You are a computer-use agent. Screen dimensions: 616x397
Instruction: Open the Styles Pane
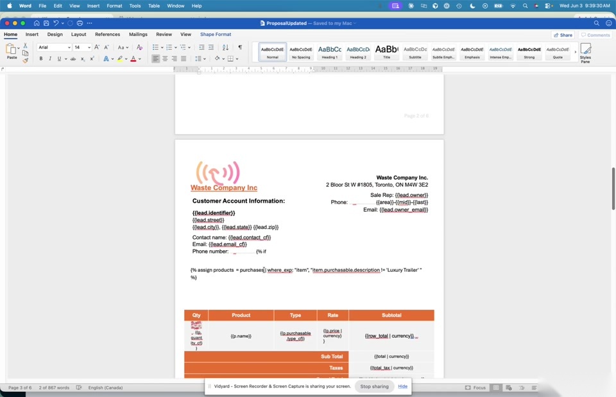[x=585, y=53]
